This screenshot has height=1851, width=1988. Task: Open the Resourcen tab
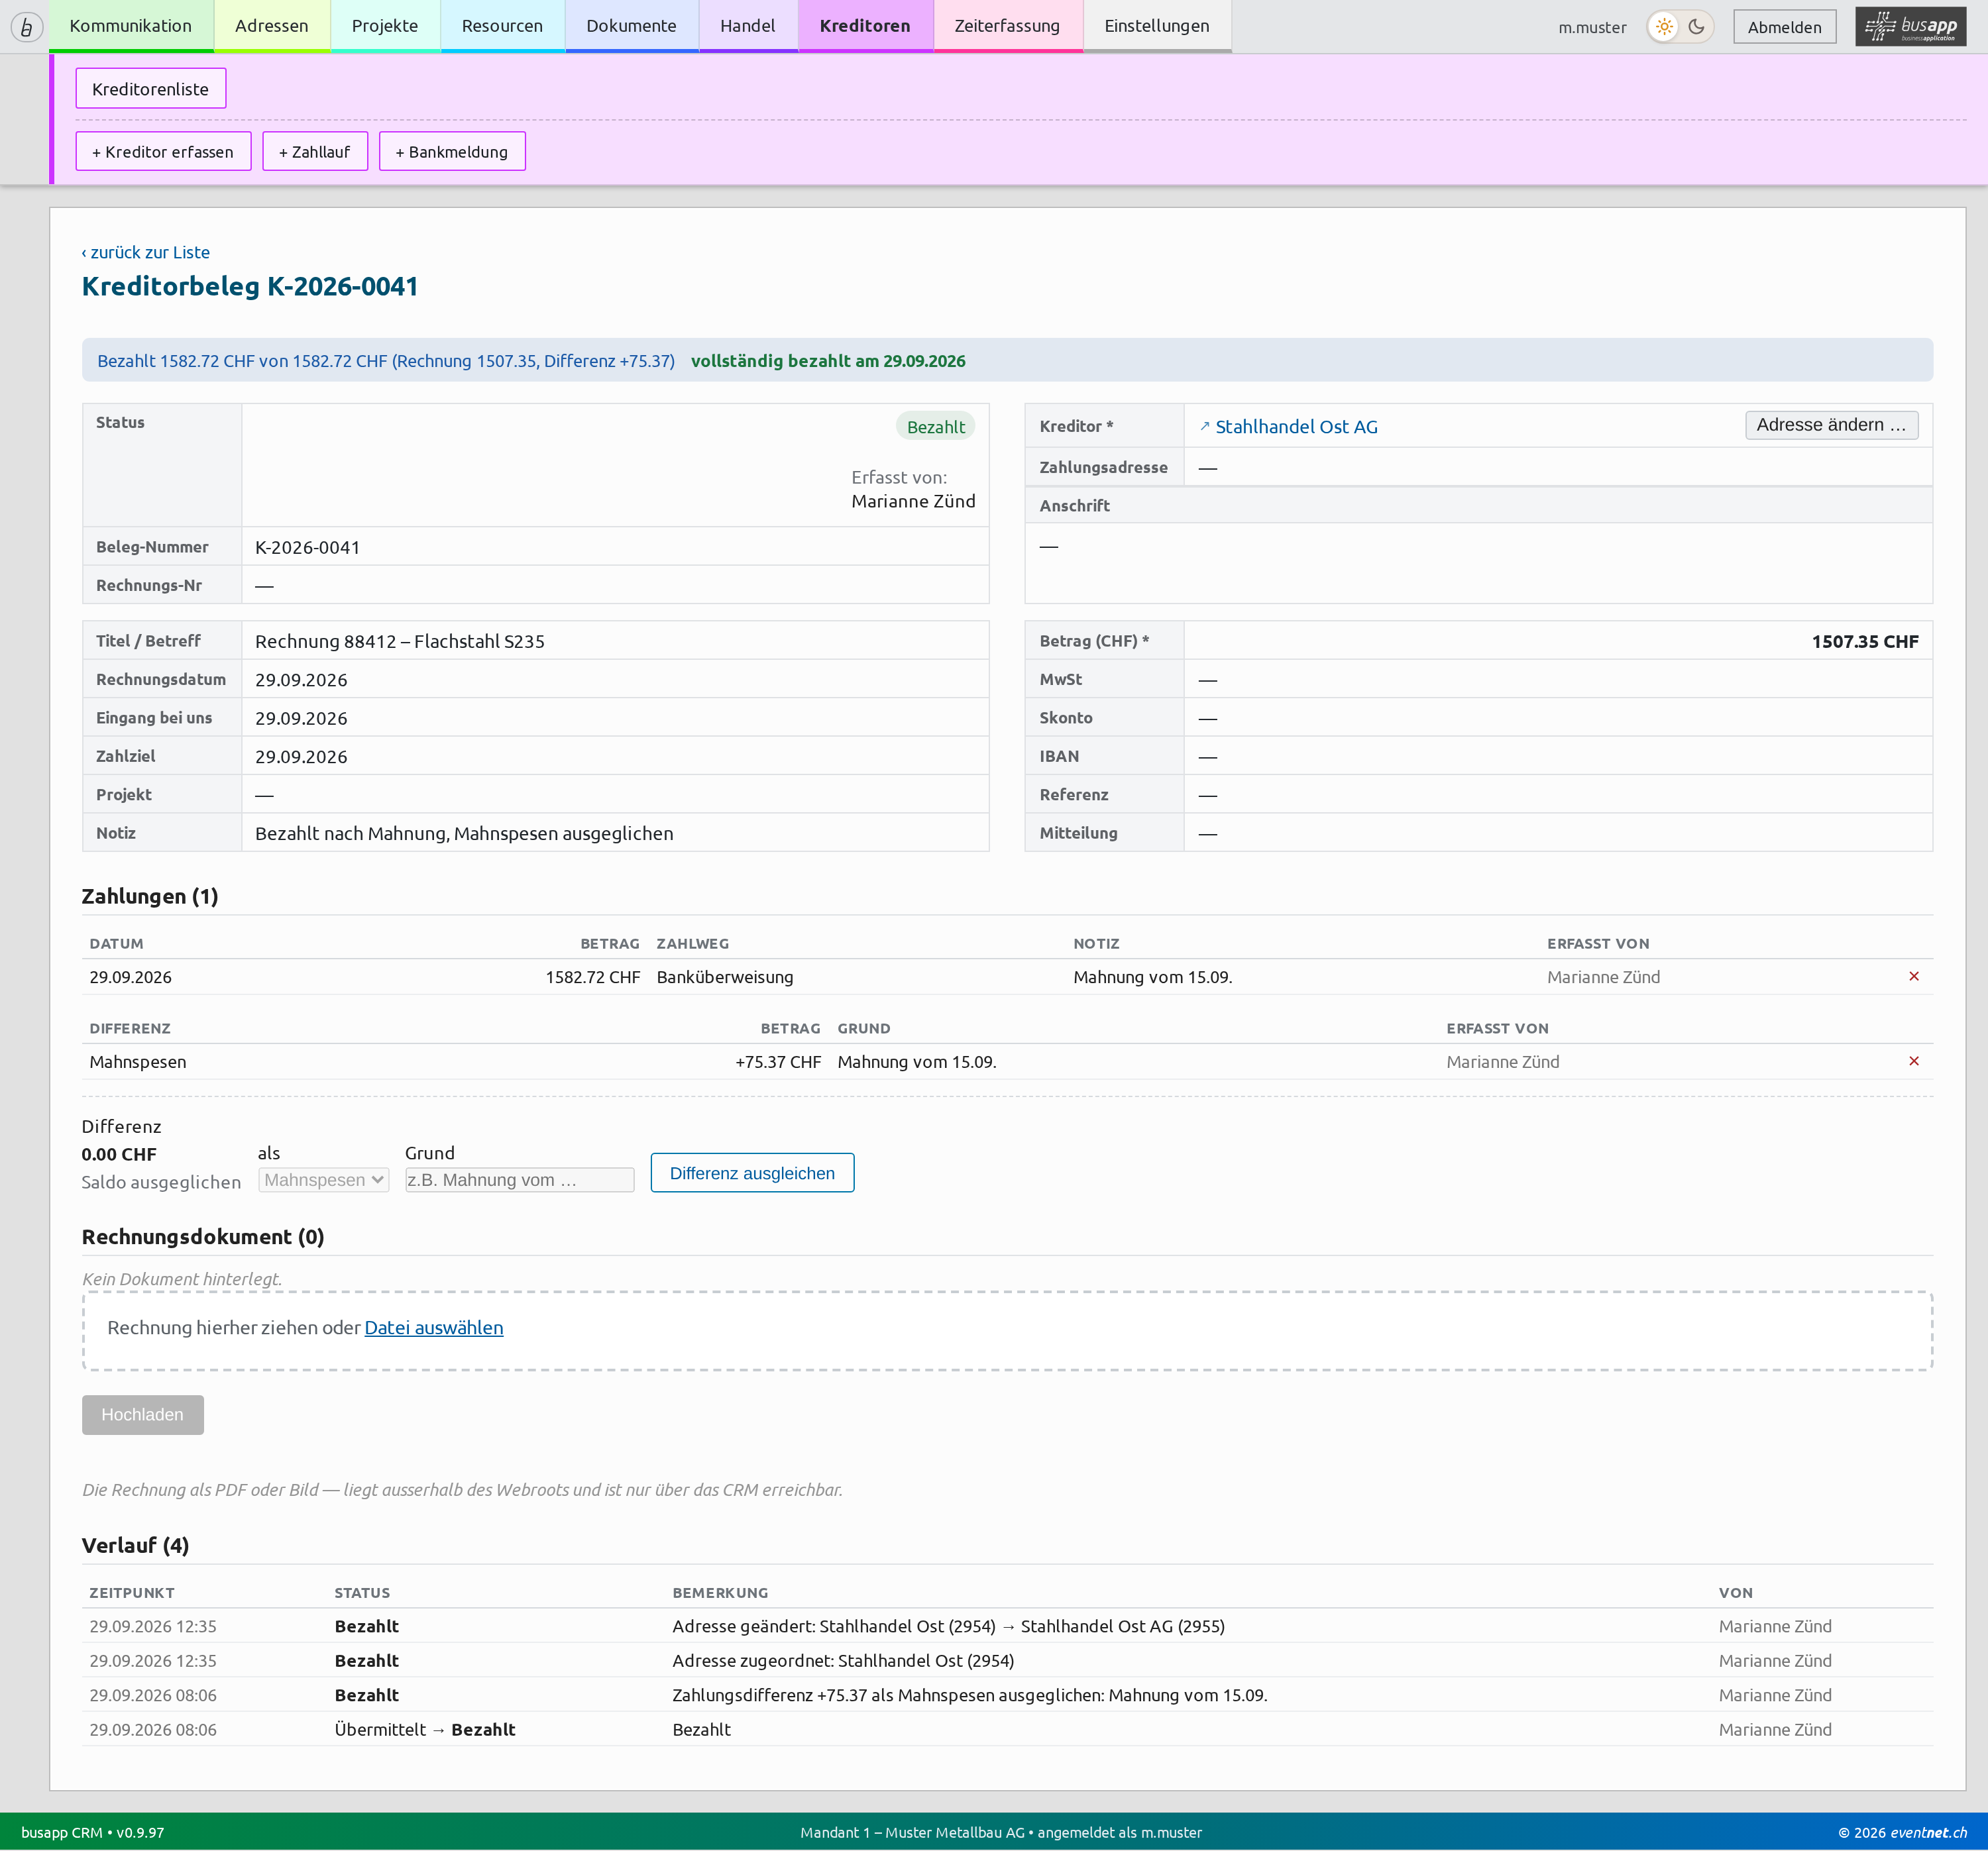point(502,26)
